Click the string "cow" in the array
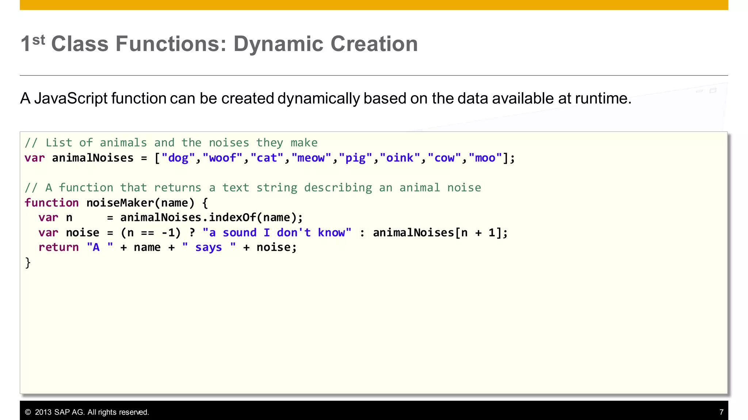Viewport: 748px width, 420px height. pos(444,158)
